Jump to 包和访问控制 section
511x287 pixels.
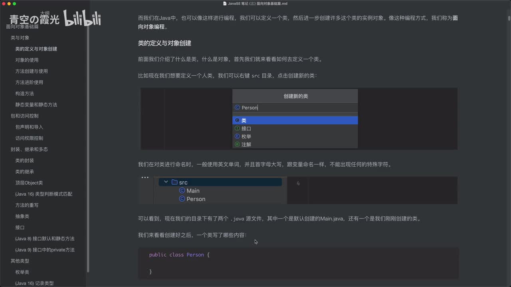tap(25, 116)
